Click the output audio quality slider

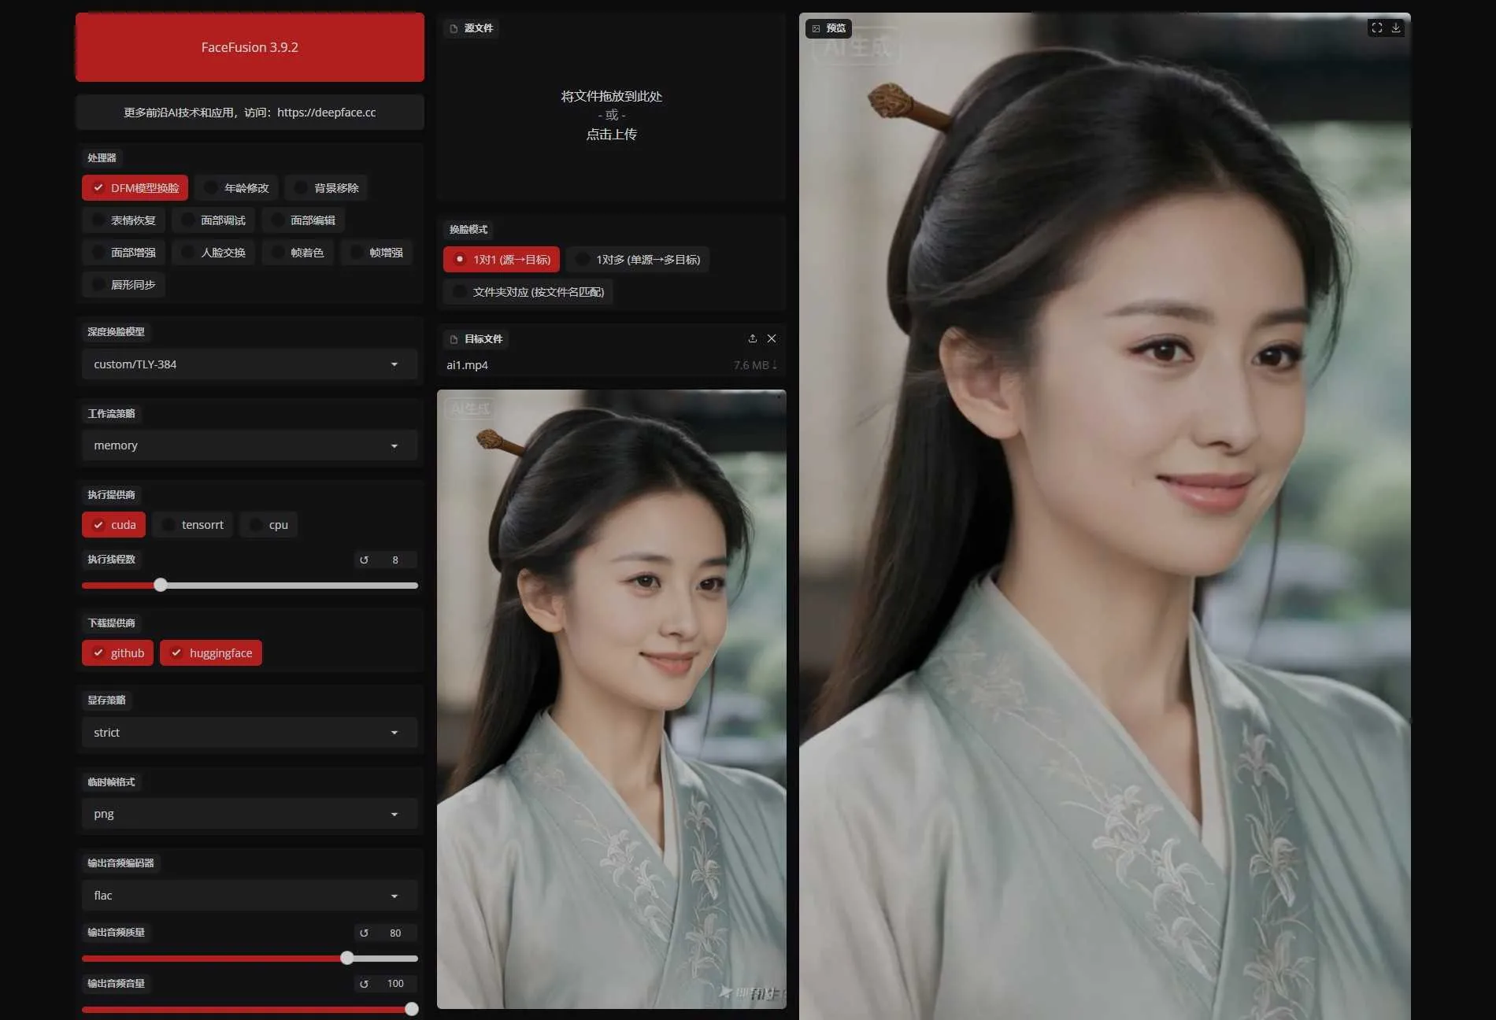tap(250, 959)
